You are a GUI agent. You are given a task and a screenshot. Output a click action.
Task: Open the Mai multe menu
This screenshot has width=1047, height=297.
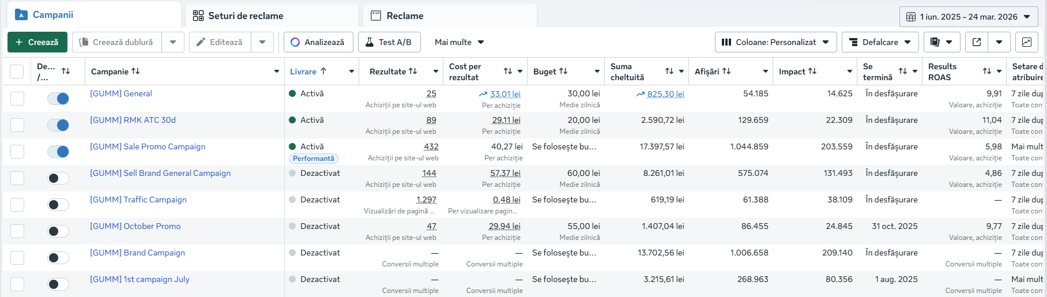point(459,42)
